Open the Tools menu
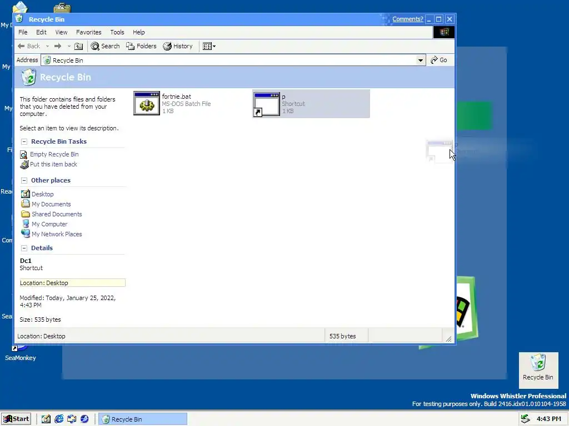Screen dimensions: 569x426 tap(117, 32)
